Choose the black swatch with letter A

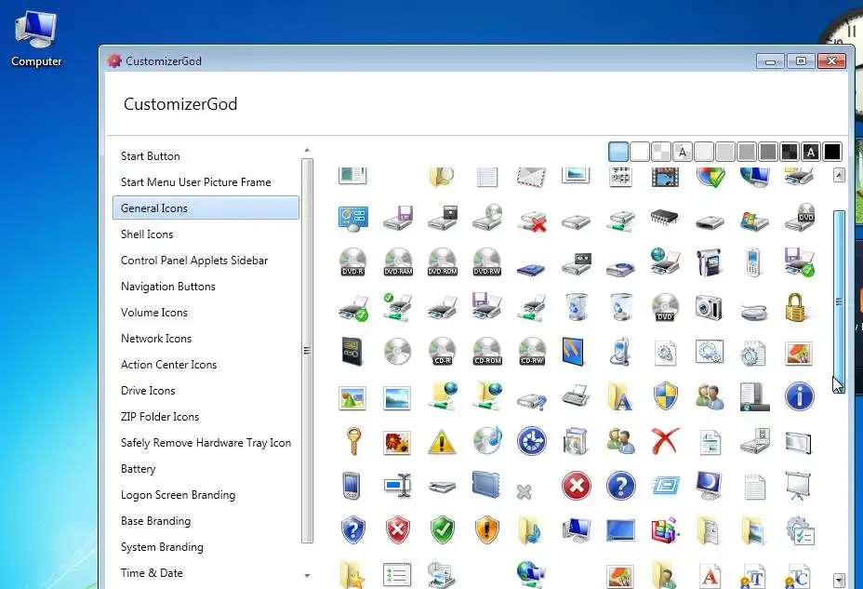[811, 152]
